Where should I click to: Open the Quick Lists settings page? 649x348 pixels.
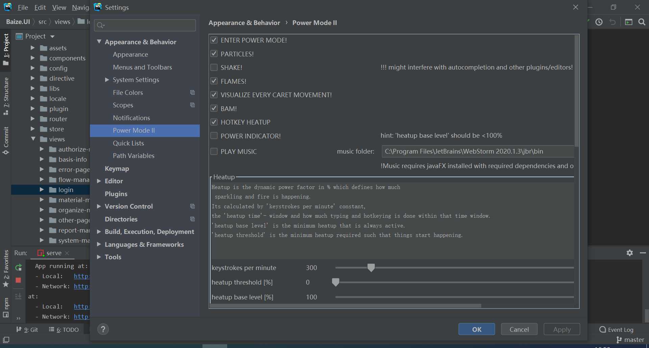[x=128, y=143]
